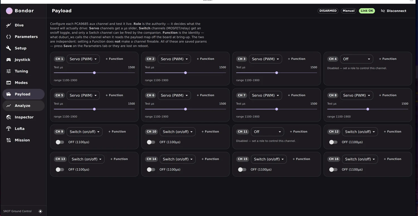Click the Bondor logo circle
The image size is (418, 216).
tap(9, 11)
